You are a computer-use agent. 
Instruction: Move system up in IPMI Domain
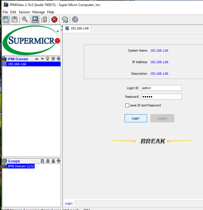point(37,59)
